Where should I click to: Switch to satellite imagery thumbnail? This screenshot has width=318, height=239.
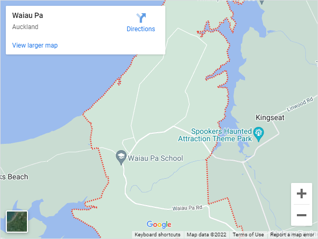point(17,222)
